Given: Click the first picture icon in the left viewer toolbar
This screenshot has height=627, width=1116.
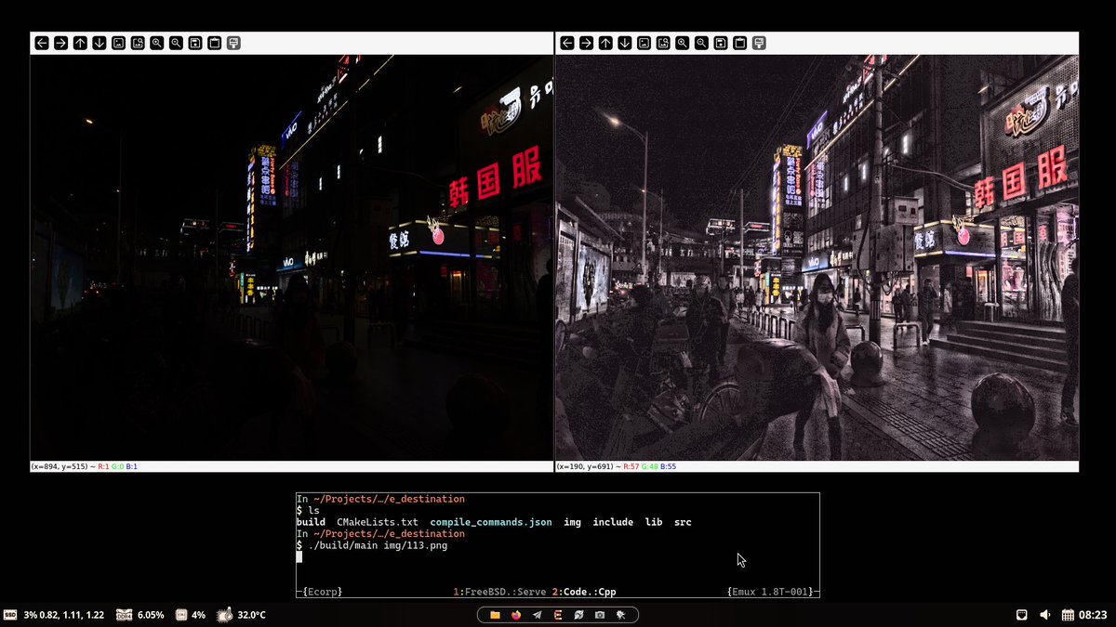Looking at the screenshot, I should pos(118,43).
